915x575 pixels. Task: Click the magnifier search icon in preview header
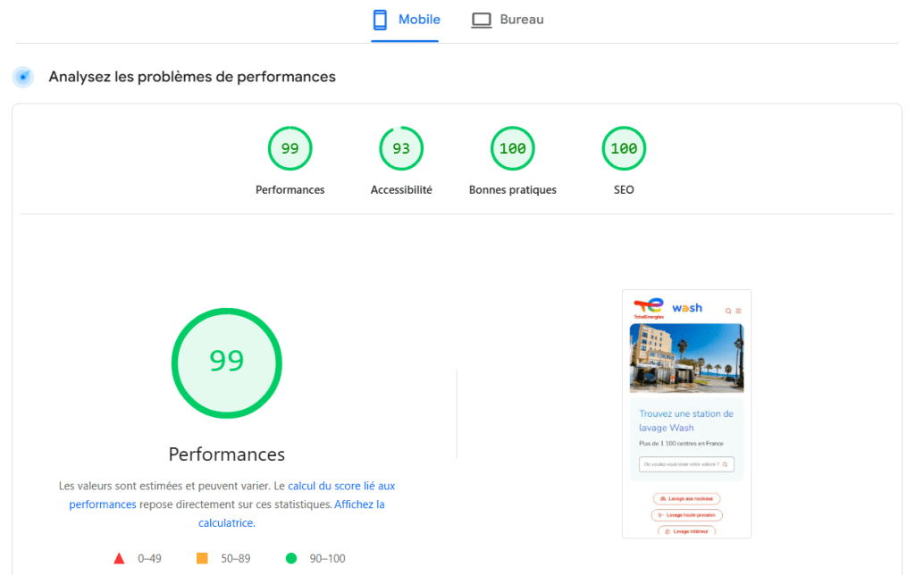728,312
